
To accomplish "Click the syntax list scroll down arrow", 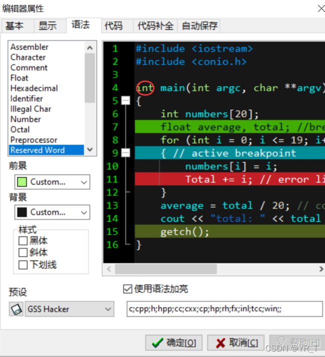I will pos(90,149).
